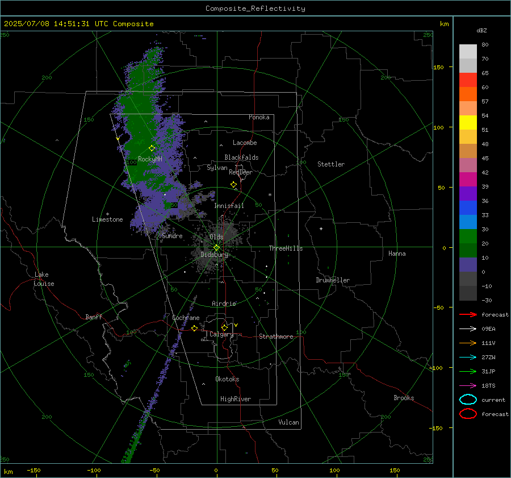Click the Innisfail label
Image resolution: width=511 pixels, height=478 pixels.
[229, 206]
